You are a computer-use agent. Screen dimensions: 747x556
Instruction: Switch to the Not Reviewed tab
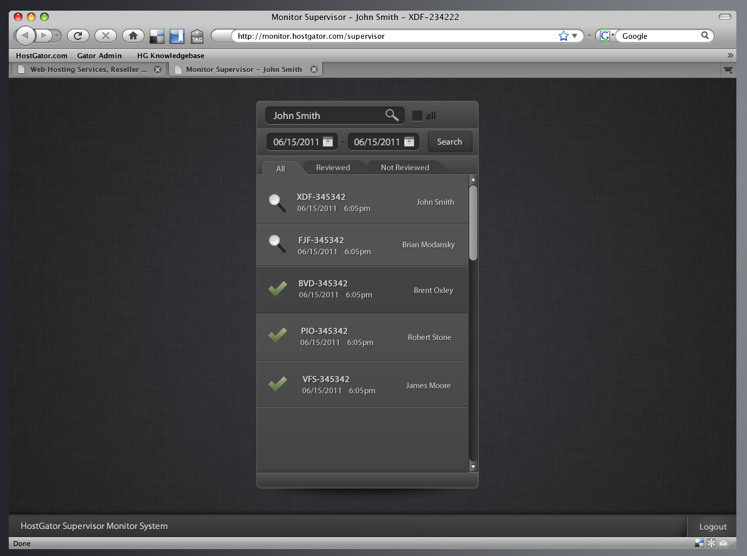click(405, 167)
